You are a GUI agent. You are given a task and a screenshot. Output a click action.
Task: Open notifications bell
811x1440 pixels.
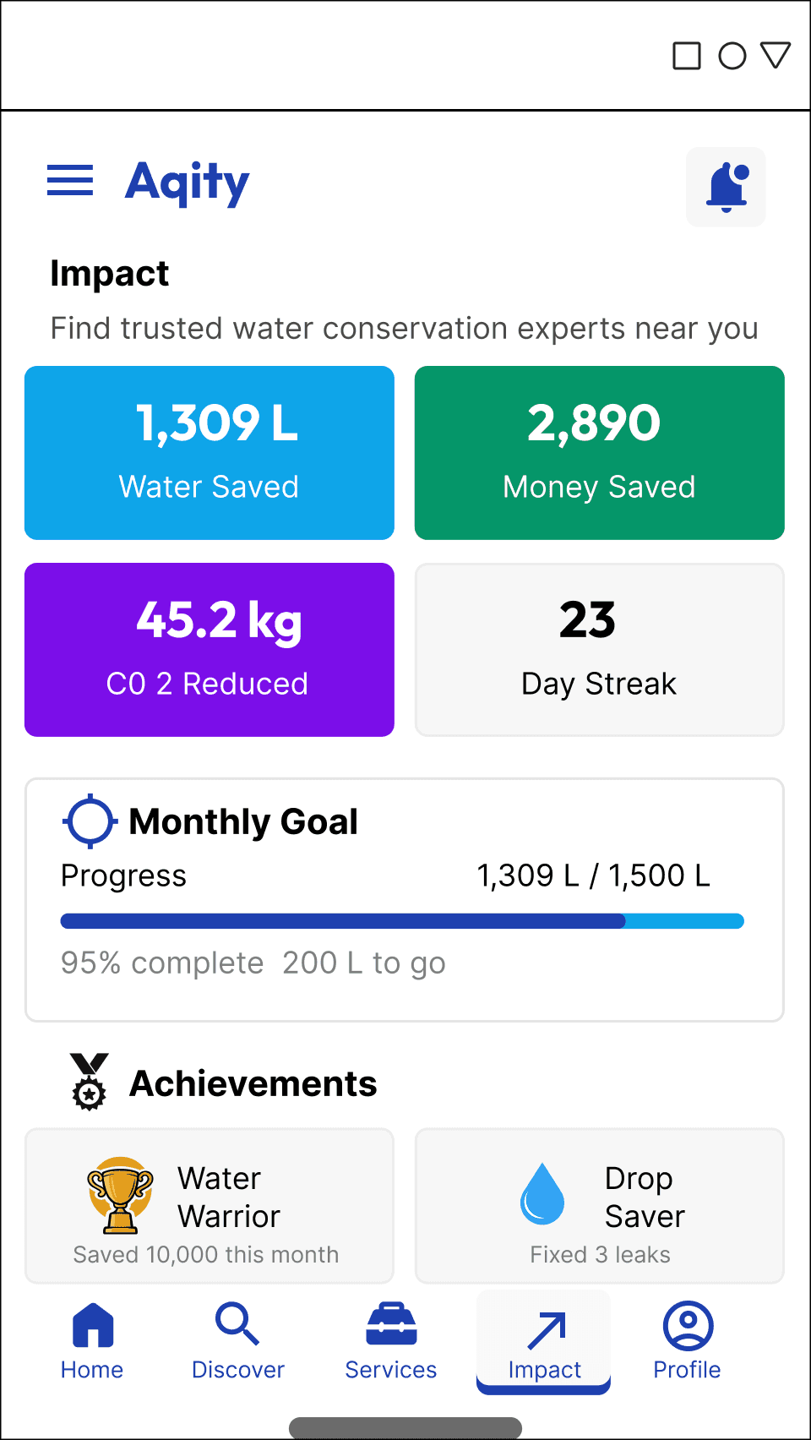726,187
